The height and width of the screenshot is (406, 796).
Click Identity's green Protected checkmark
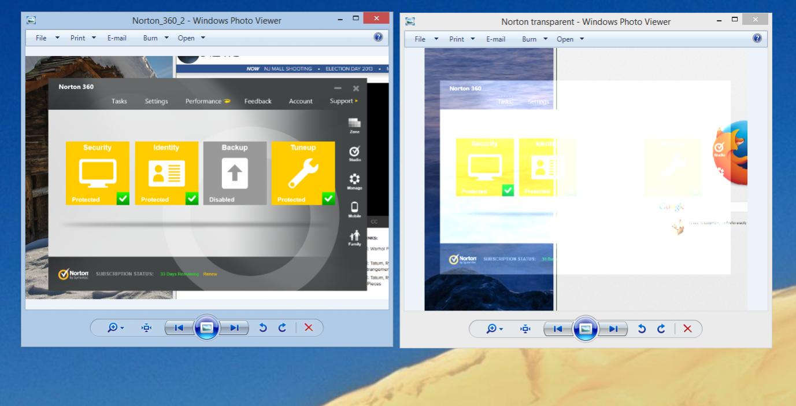click(x=192, y=198)
